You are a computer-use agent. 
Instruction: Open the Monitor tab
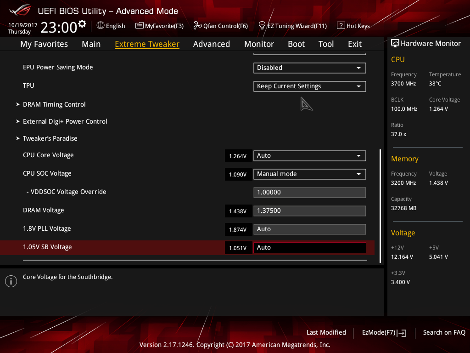[x=259, y=44]
